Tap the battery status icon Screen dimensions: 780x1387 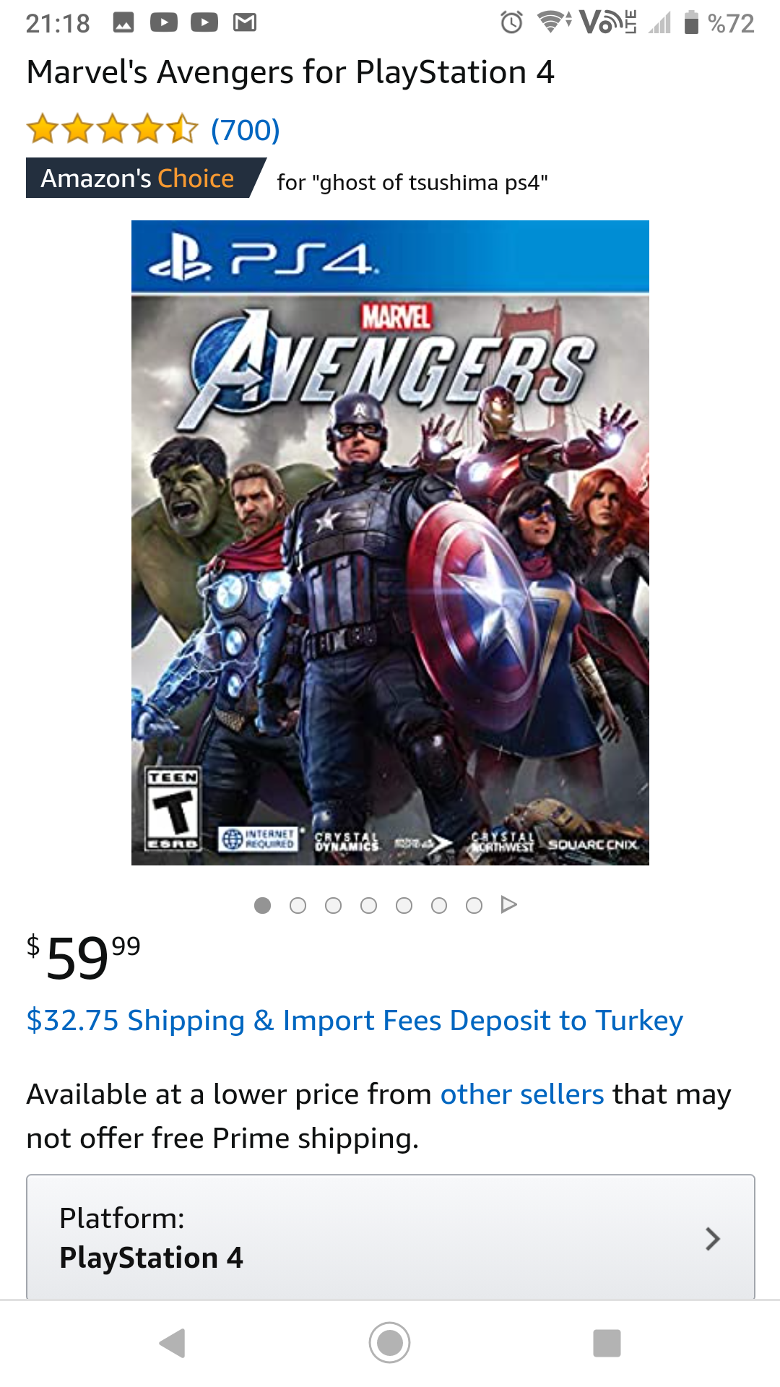691,23
